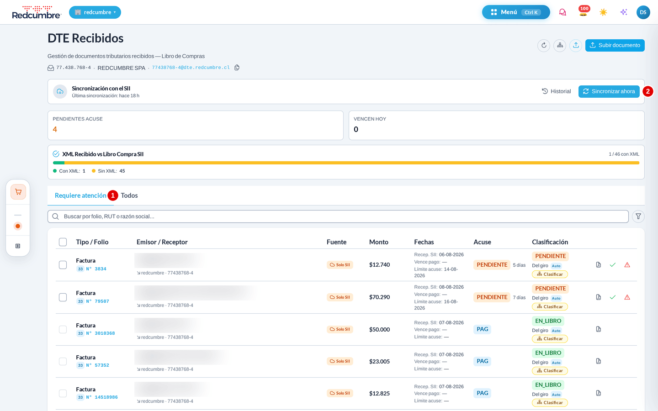Open the filter funnel next to search
Image resolution: width=658 pixels, height=411 pixels.
638,216
